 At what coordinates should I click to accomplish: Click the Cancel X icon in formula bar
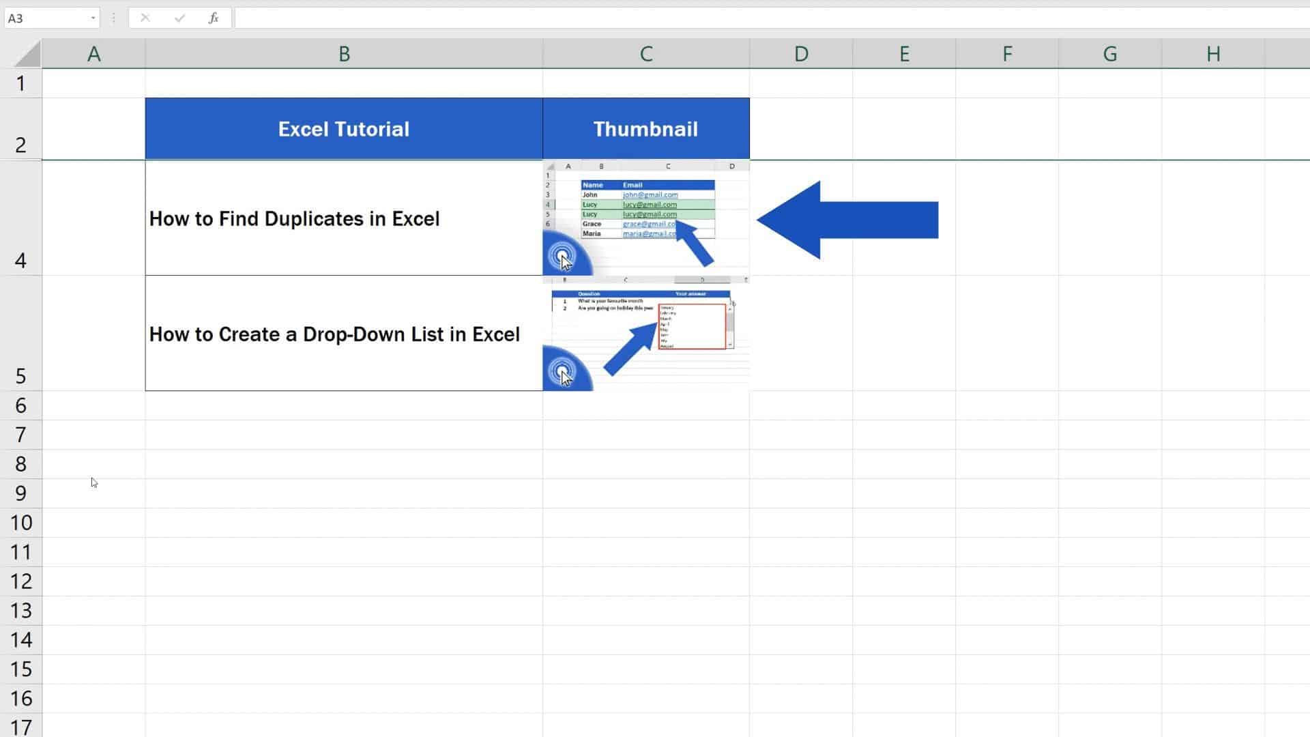(x=145, y=18)
